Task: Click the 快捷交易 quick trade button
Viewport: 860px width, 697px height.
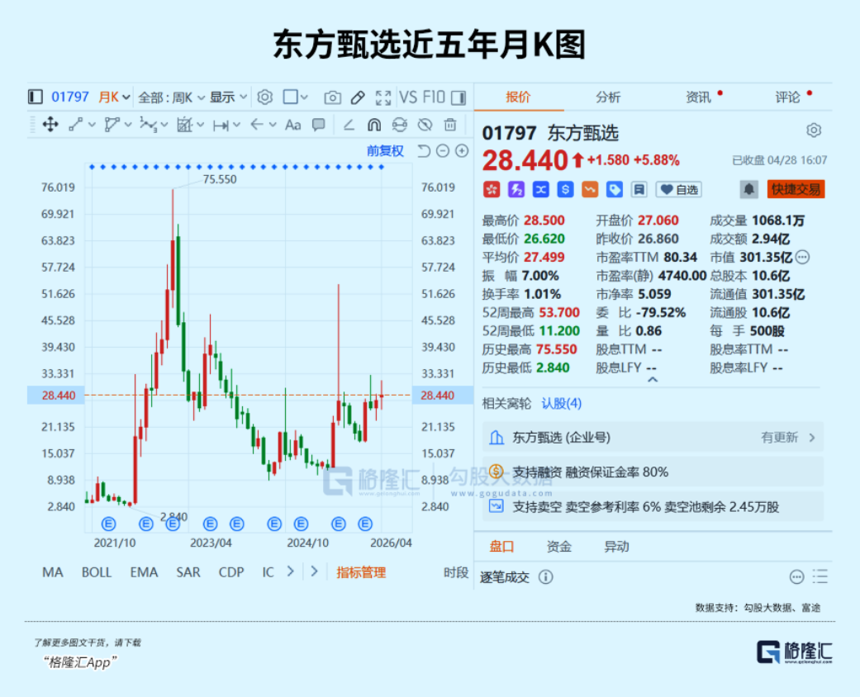Action: tap(796, 189)
